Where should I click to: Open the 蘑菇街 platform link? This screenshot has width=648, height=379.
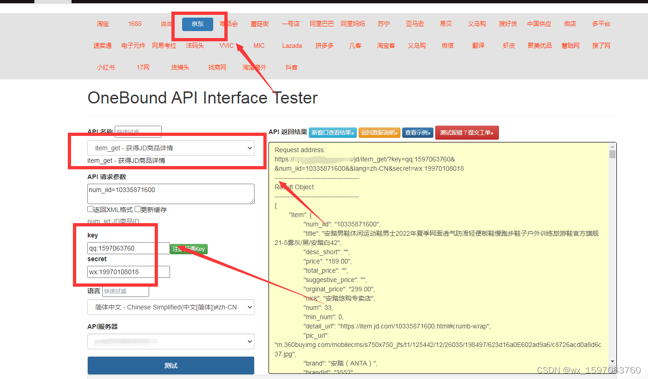pos(260,24)
